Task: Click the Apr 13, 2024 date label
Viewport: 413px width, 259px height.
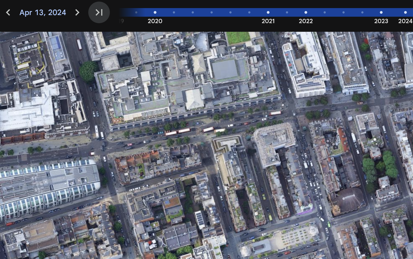Action: (x=43, y=12)
